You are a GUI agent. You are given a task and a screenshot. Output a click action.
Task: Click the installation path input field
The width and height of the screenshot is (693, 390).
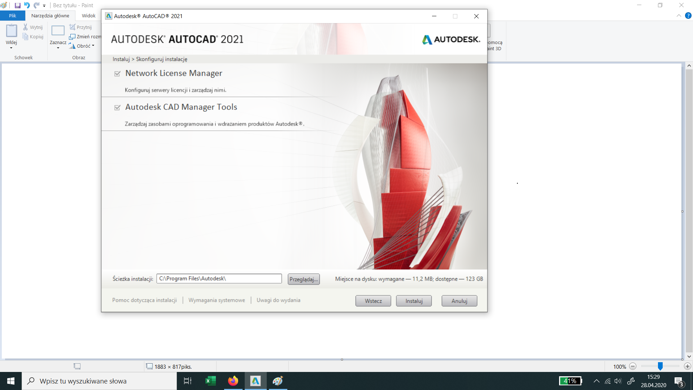[x=219, y=278]
